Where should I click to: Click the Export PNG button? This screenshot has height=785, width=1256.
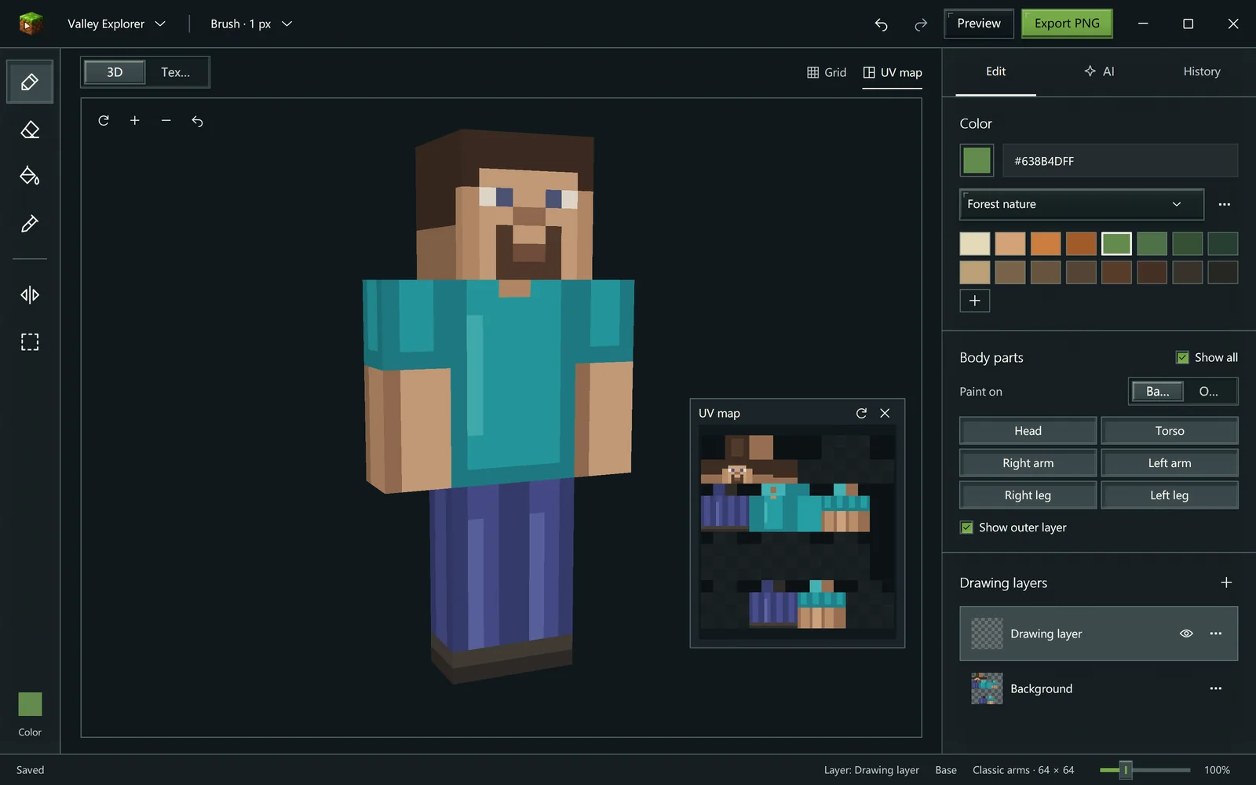1067,24
